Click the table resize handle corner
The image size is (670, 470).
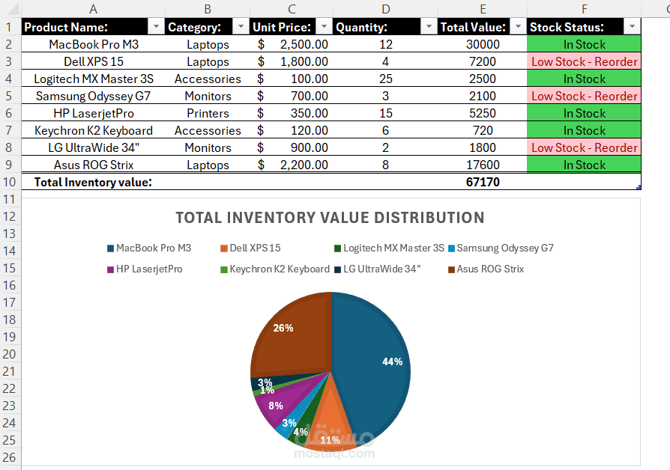tap(639, 187)
